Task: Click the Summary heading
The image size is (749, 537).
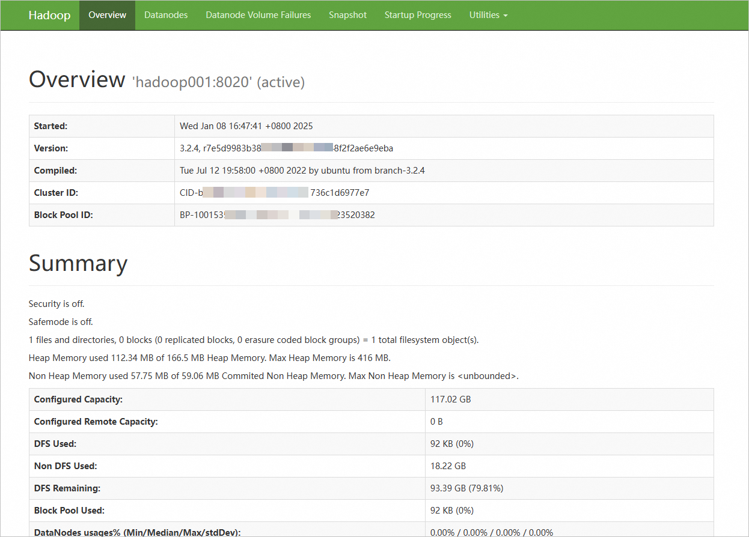Action: [78, 264]
